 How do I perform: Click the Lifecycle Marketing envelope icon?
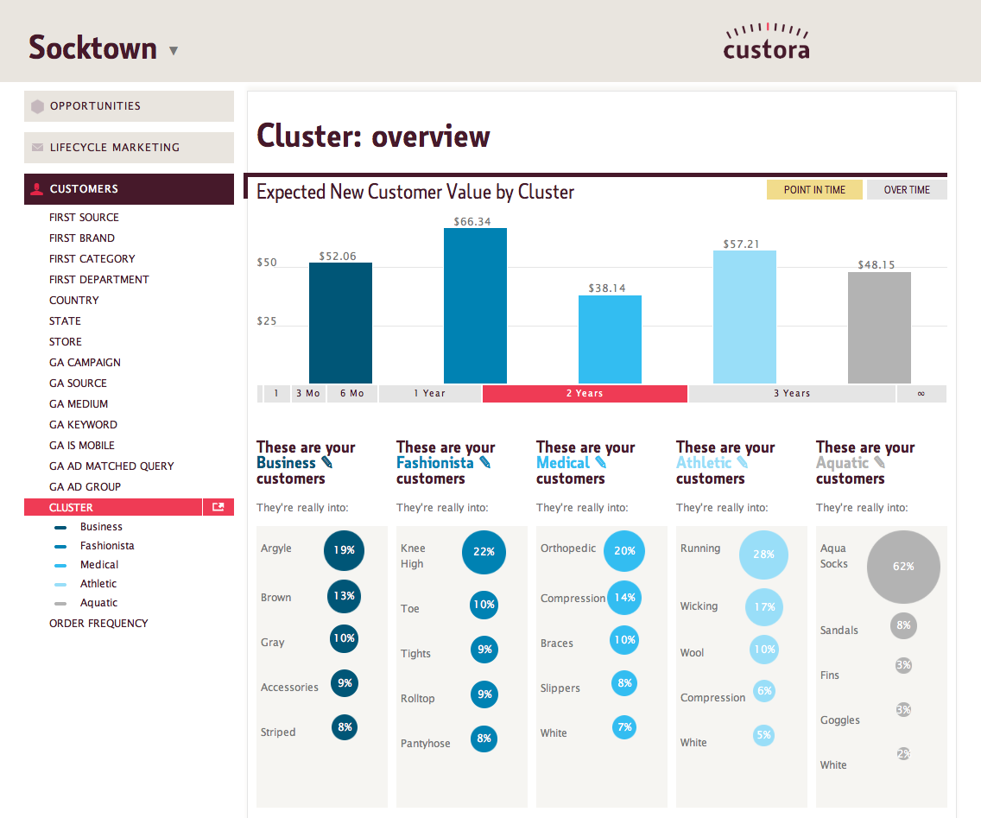pyautogui.click(x=37, y=148)
